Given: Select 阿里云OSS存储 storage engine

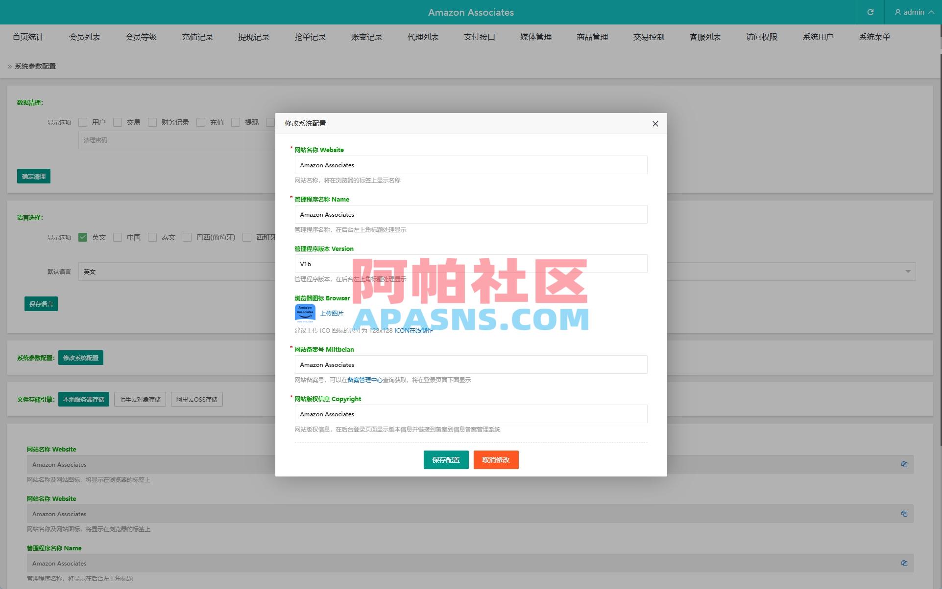Looking at the screenshot, I should point(196,399).
